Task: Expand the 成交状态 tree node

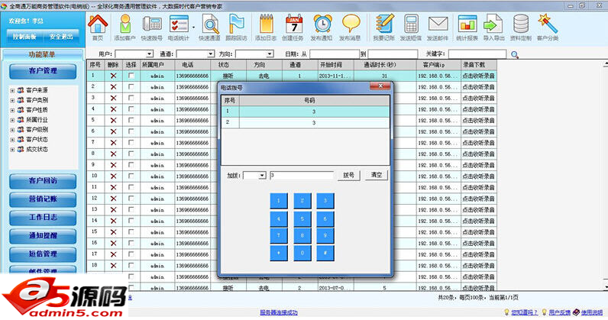Action: pos(12,150)
